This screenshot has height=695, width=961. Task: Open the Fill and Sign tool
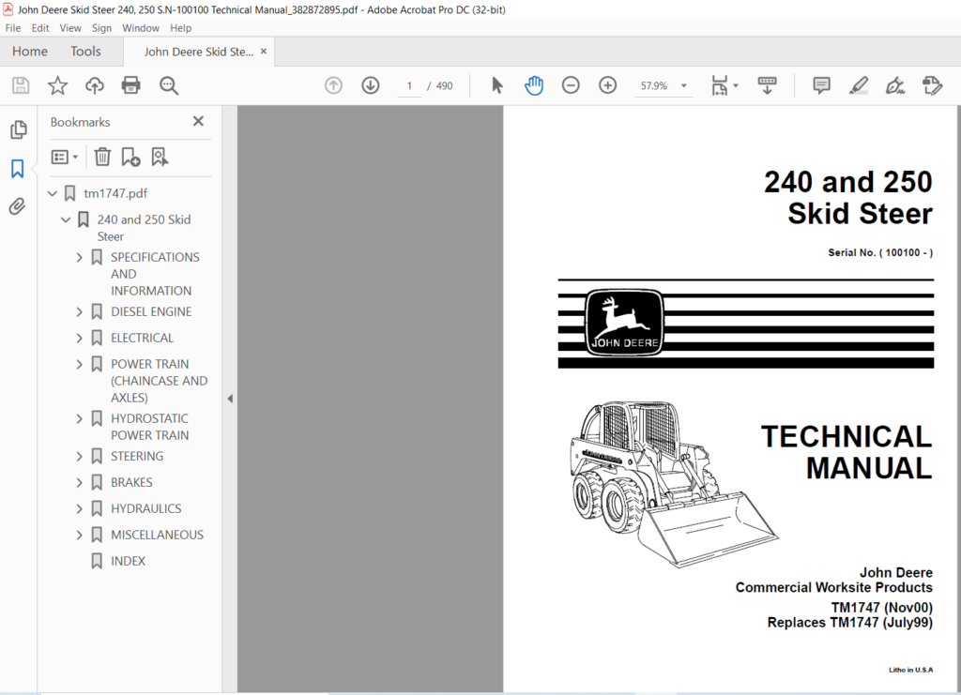coord(895,85)
